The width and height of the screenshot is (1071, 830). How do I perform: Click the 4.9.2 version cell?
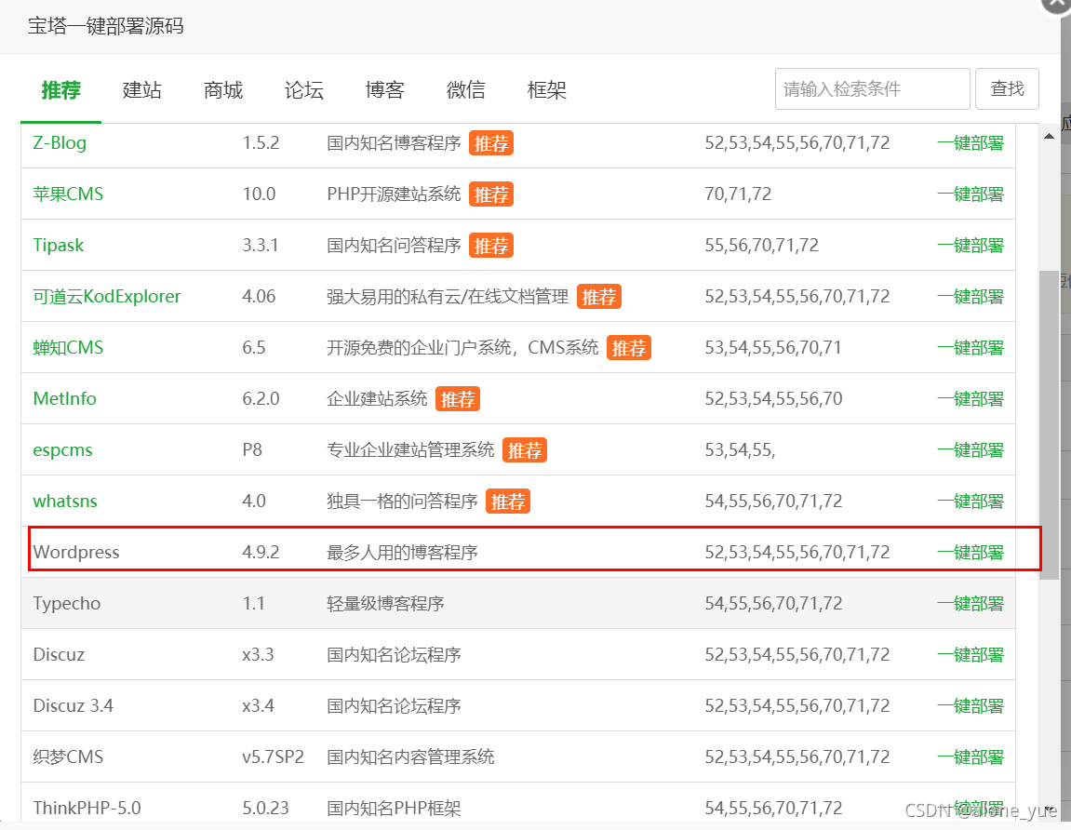click(x=261, y=552)
